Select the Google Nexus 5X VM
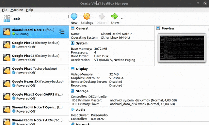The height and width of the screenshot is (125, 209). pos(35,83)
